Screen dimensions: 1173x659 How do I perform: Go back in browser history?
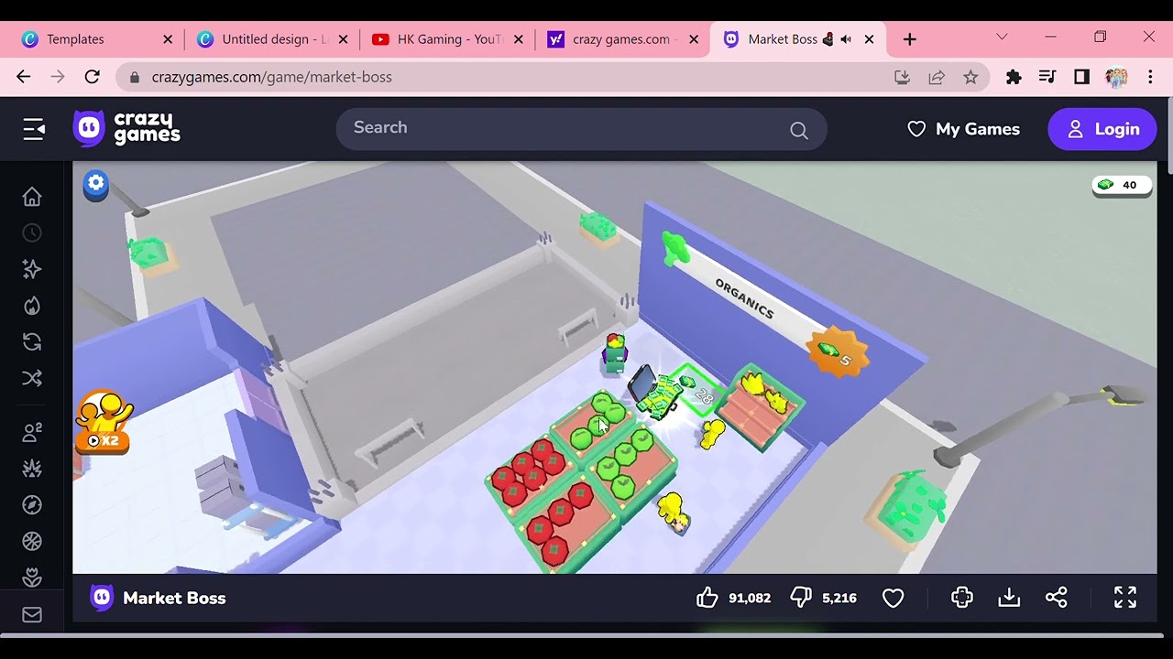point(24,77)
